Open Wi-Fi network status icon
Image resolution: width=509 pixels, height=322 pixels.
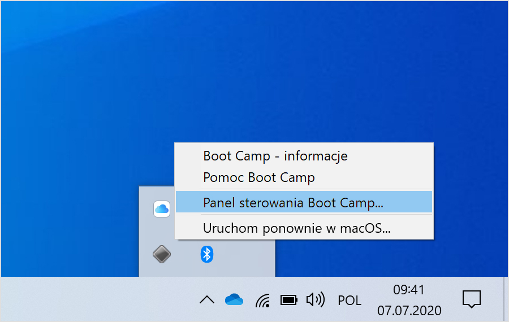[262, 300]
